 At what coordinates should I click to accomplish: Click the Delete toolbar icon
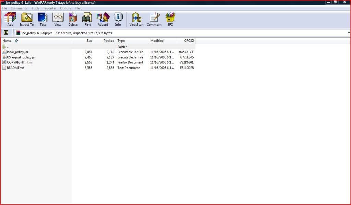pyautogui.click(x=73, y=19)
